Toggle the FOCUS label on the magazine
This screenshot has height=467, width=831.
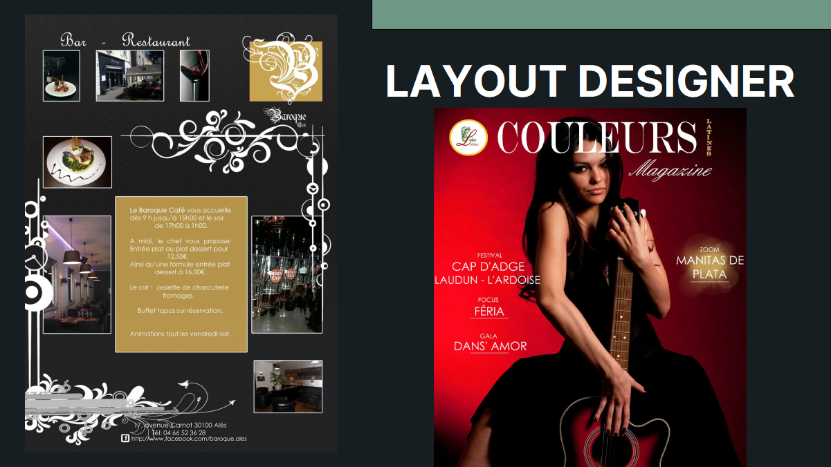tap(487, 298)
